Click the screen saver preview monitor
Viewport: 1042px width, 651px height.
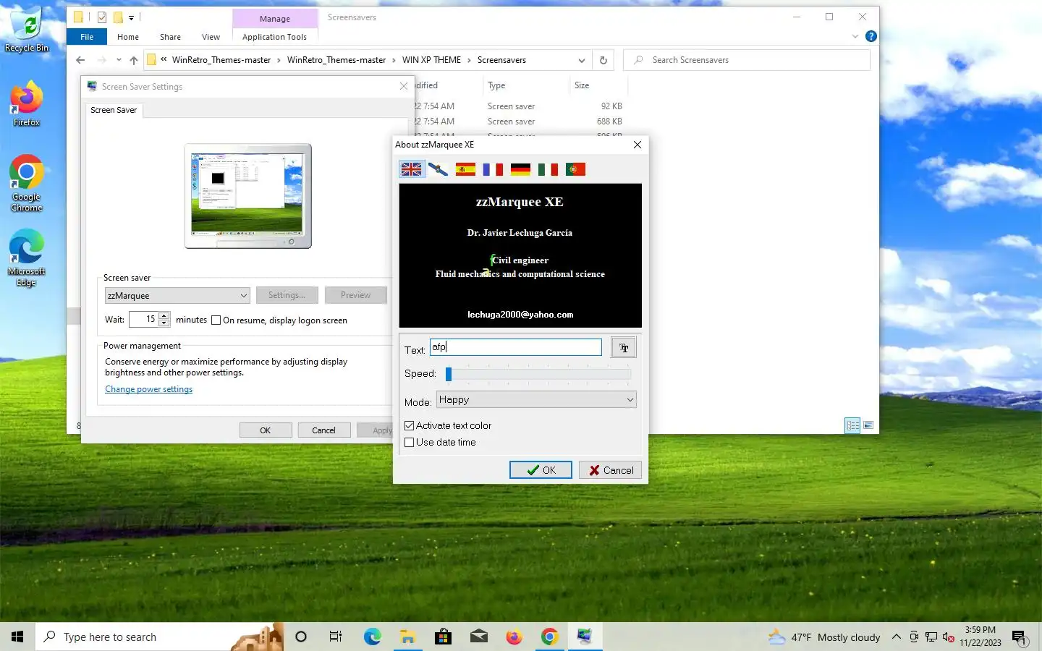247,195
